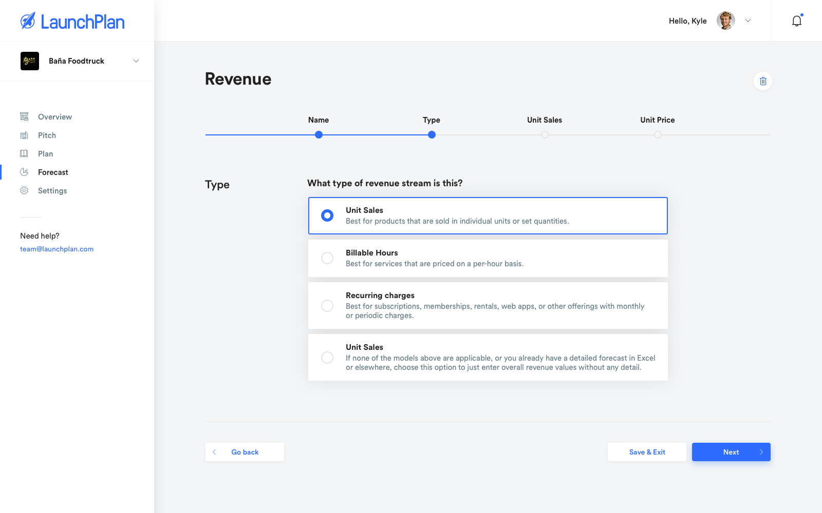Click the Kyle profile avatar
Screen dimensions: 822x513
[725, 21]
